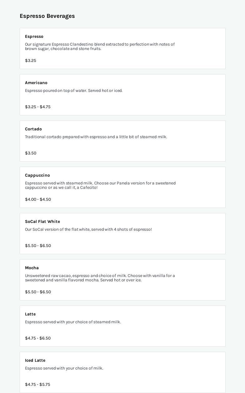
Task: Click the Cortado $3.50 price
Action: (31, 153)
